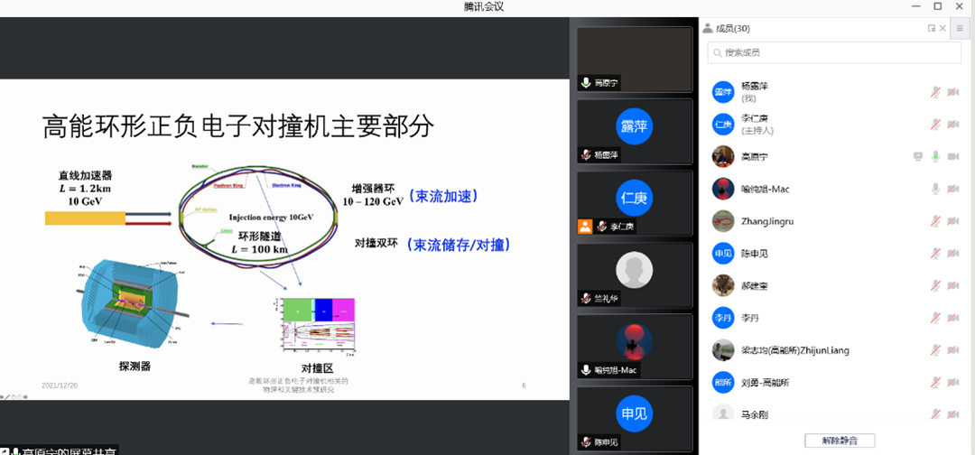Click screen-sharing icon next to 高原宁
Screen dimensions: 975x455
(918, 156)
